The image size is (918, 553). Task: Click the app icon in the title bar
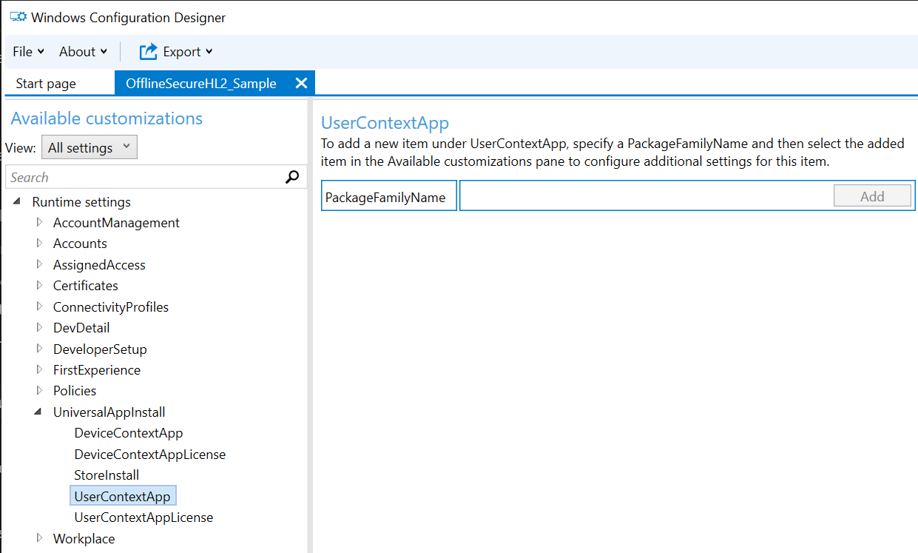coord(18,16)
